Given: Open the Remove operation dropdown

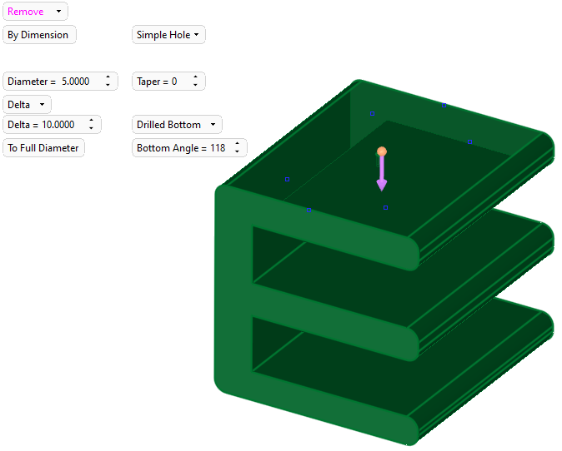Looking at the screenshot, I should [35, 12].
